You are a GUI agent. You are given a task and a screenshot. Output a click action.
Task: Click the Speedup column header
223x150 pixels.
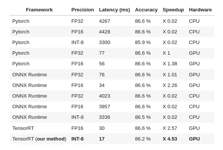pyautogui.click(x=173, y=10)
